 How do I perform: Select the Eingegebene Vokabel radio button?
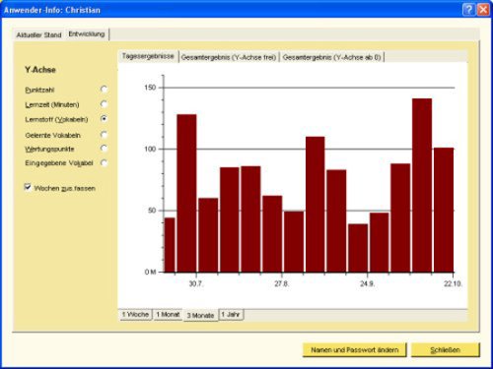104,162
